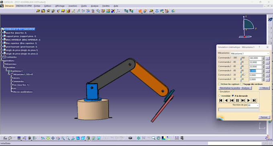Click the ? help button in simulation dialog
Viewport: 273px width, 146px height.
pos(259,47)
